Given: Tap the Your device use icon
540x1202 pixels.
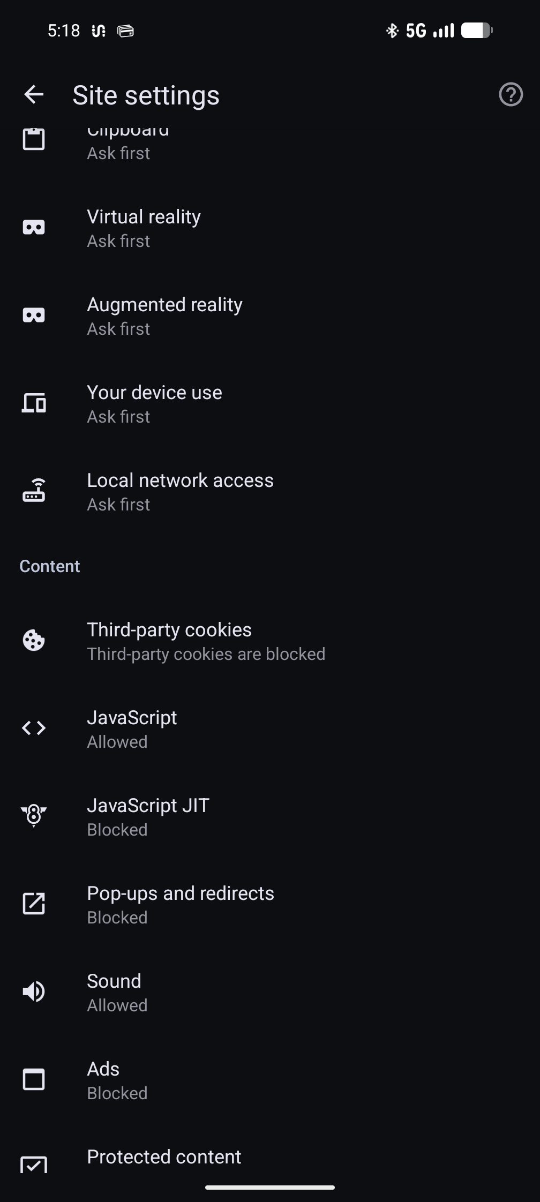Looking at the screenshot, I should click(x=34, y=403).
